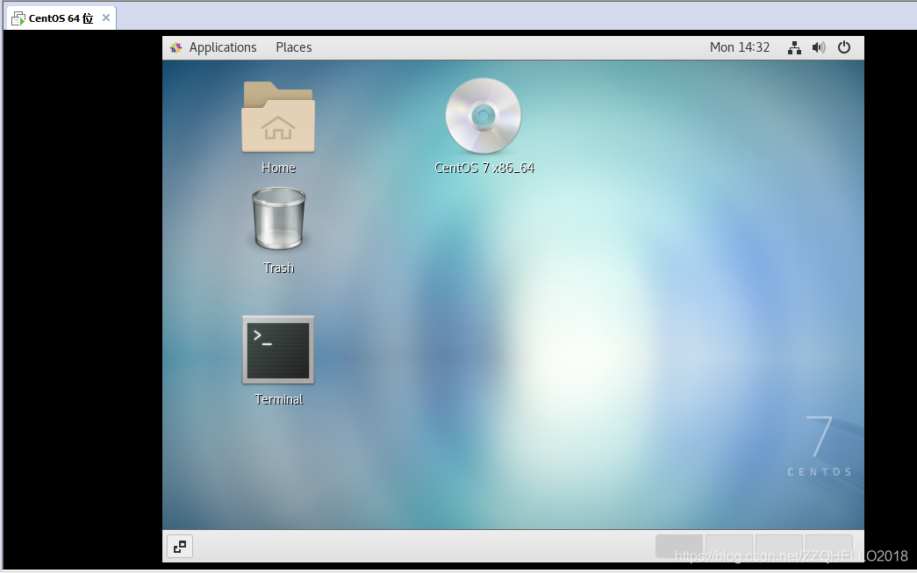Click the Mon 14:32 clock
Viewport: 917px width, 573px height.
point(739,47)
